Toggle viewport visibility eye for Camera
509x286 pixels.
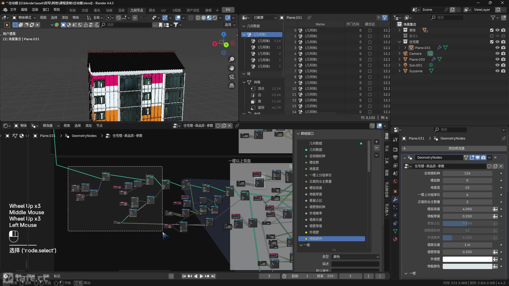tap(497, 53)
